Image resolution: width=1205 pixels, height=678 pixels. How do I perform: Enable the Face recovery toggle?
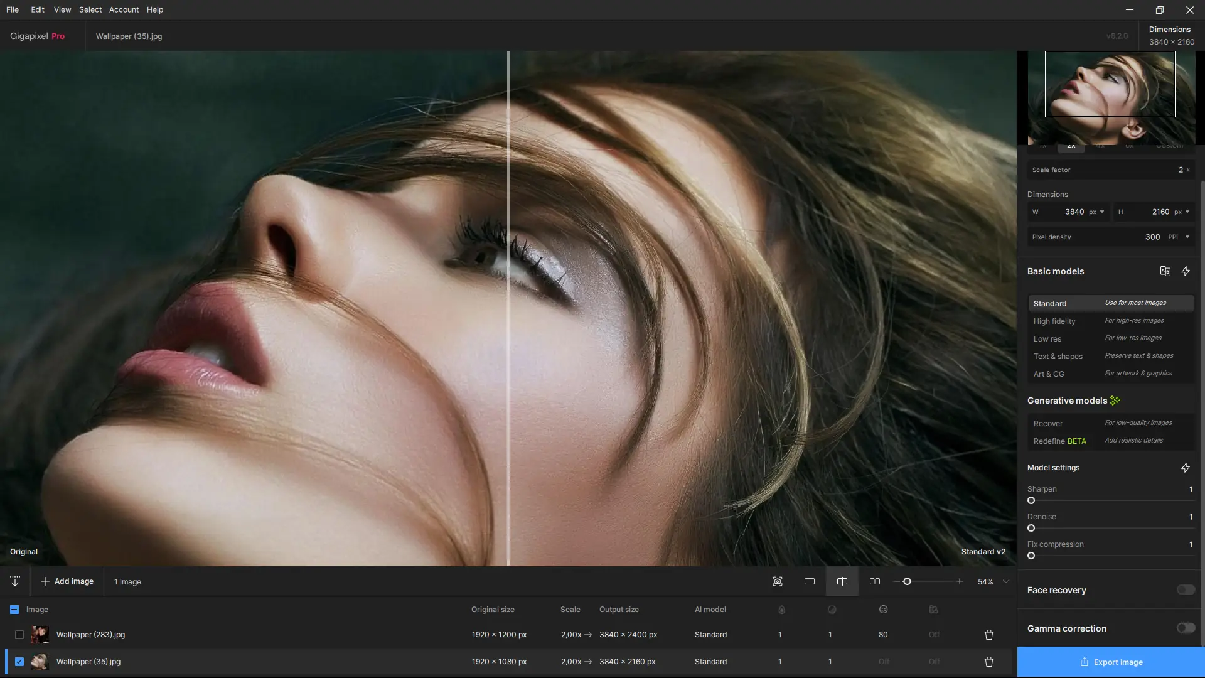click(1186, 589)
